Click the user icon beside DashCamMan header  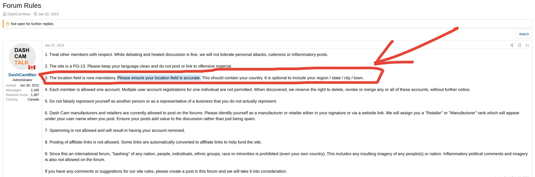click(x=4, y=14)
